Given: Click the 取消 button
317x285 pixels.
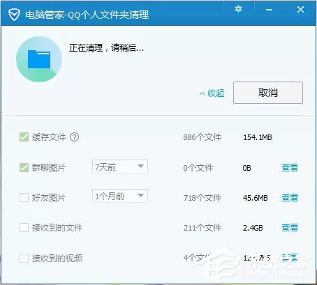Looking at the screenshot, I should pyautogui.click(x=268, y=93).
